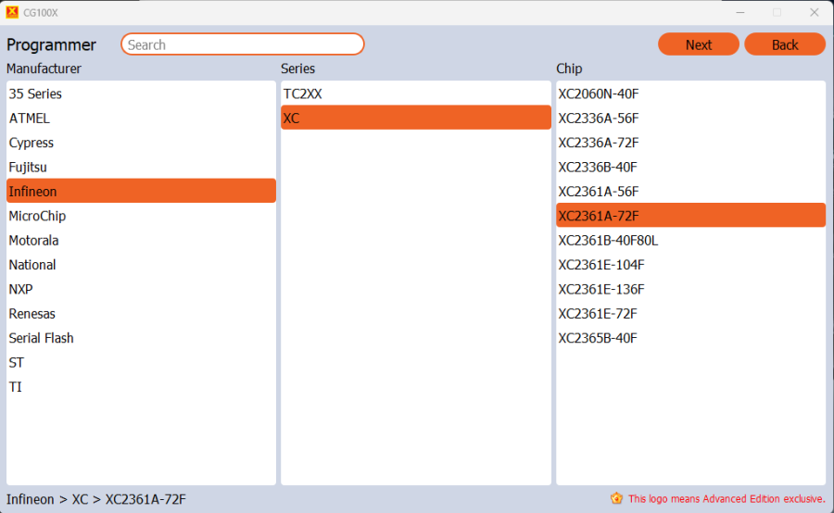
Task: Click the Advanced Edition crown logo icon
Action: tap(616, 498)
